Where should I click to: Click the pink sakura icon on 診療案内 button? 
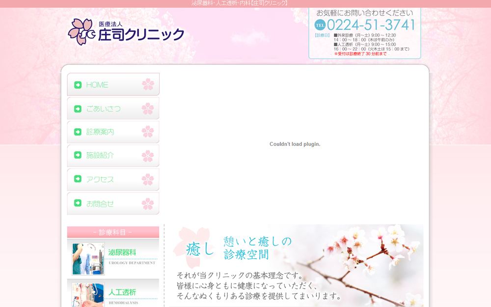tap(148, 132)
